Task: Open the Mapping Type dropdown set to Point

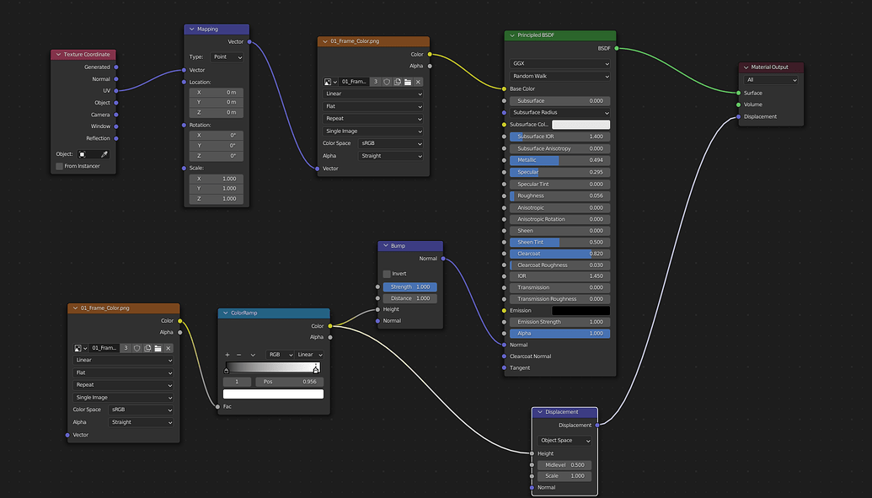Action: (x=227, y=57)
